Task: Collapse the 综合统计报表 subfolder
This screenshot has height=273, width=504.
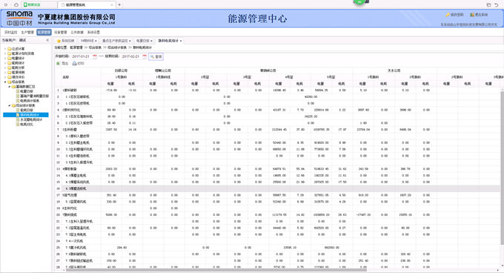Action: [9, 105]
